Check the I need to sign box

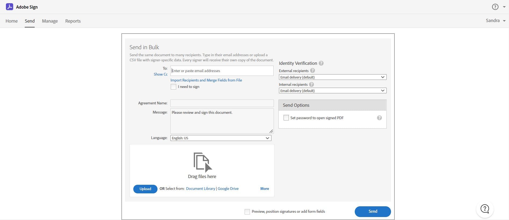(174, 87)
